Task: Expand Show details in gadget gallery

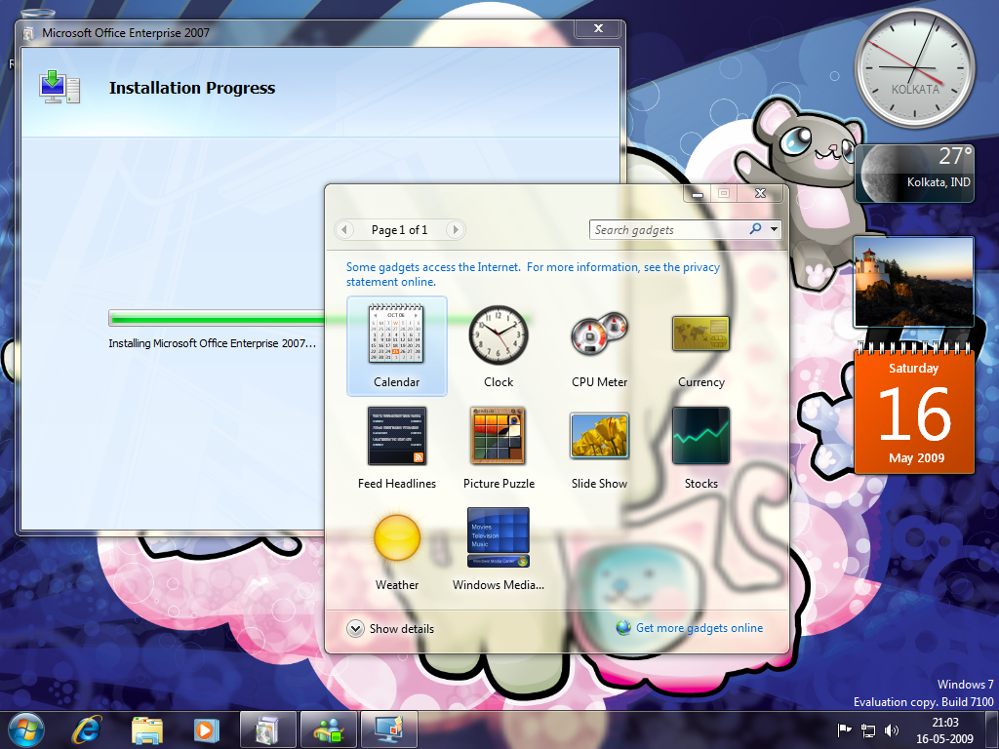Action: tap(355, 629)
